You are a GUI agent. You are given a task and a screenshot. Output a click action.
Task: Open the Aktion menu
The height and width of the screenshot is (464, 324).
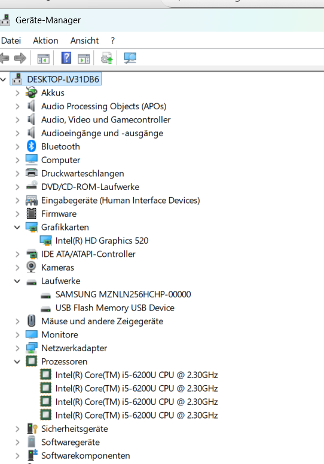click(x=45, y=41)
